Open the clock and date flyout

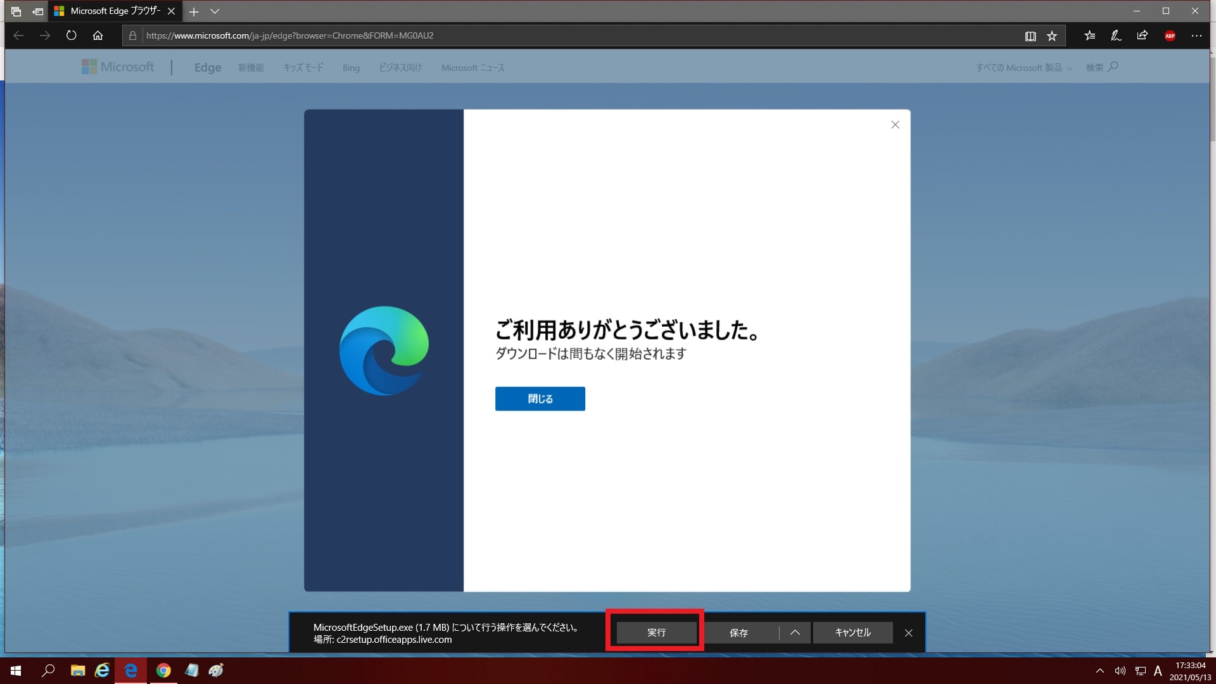(x=1191, y=671)
